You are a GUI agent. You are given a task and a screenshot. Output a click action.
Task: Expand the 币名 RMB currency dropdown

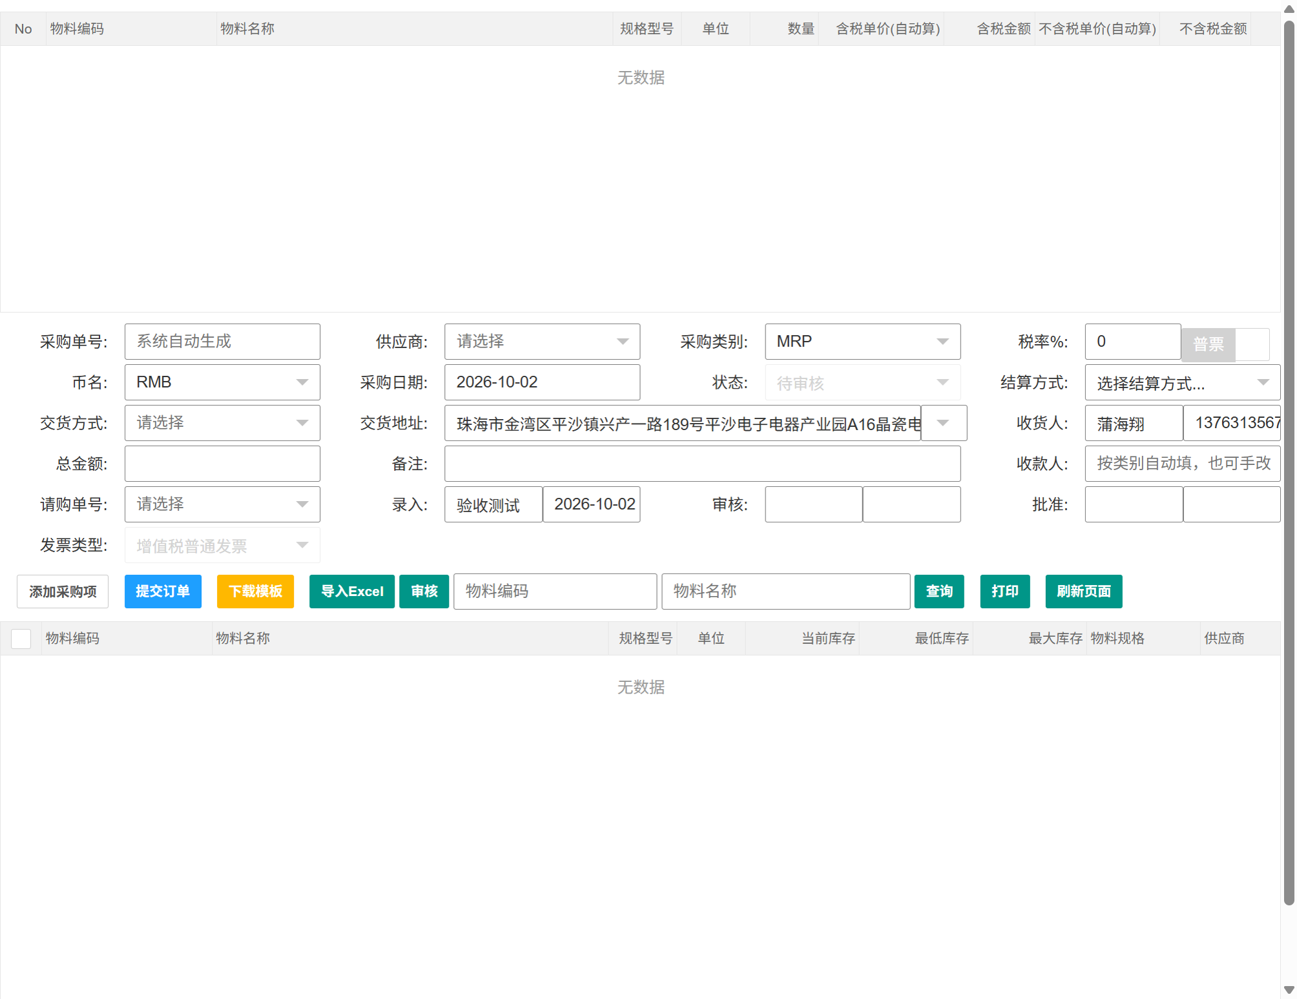pyautogui.click(x=222, y=382)
